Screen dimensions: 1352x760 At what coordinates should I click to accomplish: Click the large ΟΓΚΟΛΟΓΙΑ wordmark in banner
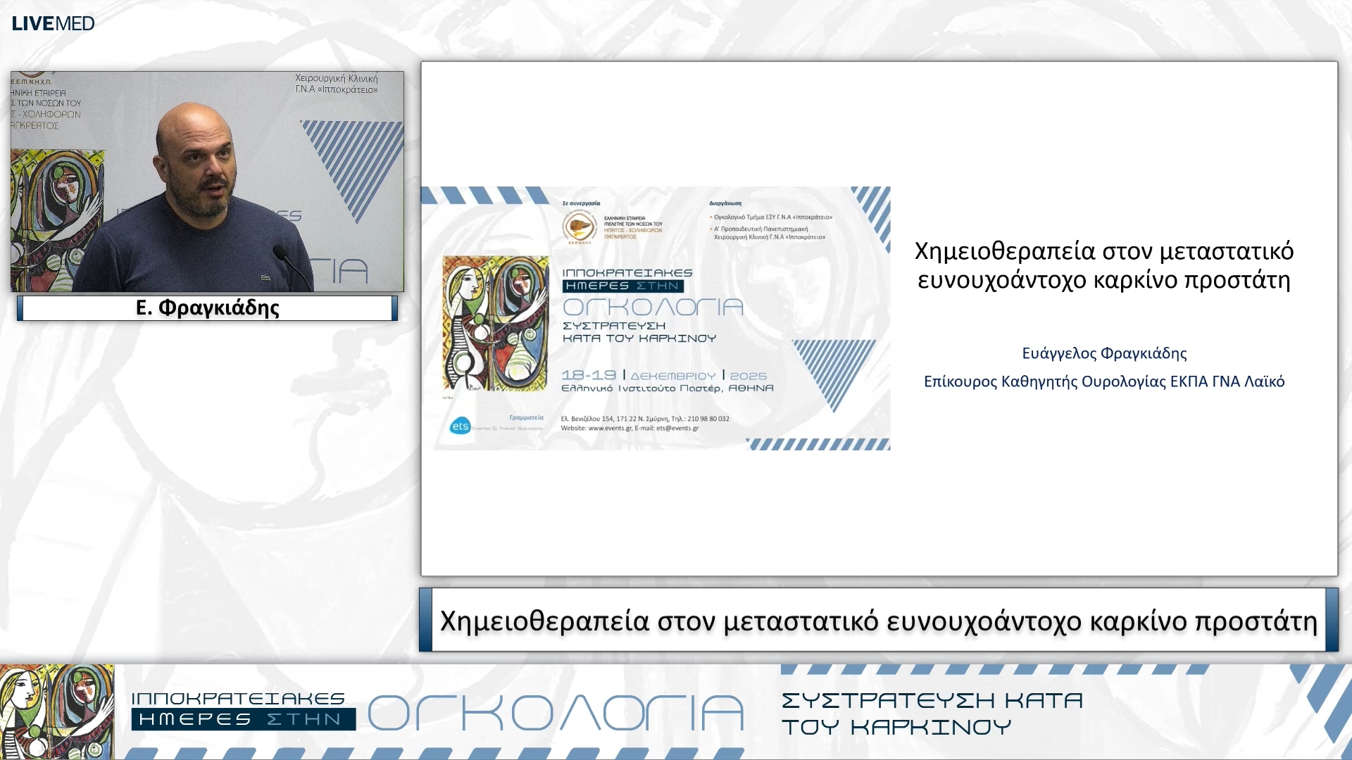point(556,712)
